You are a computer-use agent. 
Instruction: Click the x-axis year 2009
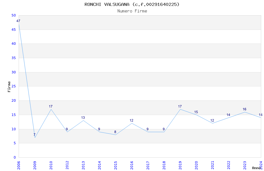35,165
